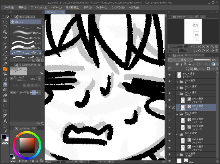Image resolution: width=220 pixels, height=164 pixels.
Task: Expand layer folder 1
Action: coord(177,81)
